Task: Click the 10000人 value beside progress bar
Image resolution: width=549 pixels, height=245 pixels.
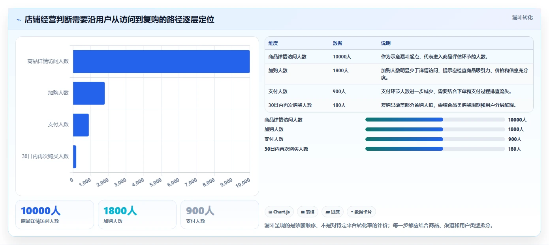Action: 517,120
